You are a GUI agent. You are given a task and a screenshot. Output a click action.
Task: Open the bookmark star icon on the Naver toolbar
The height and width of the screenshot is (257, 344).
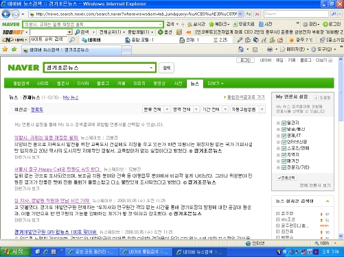pos(211,24)
